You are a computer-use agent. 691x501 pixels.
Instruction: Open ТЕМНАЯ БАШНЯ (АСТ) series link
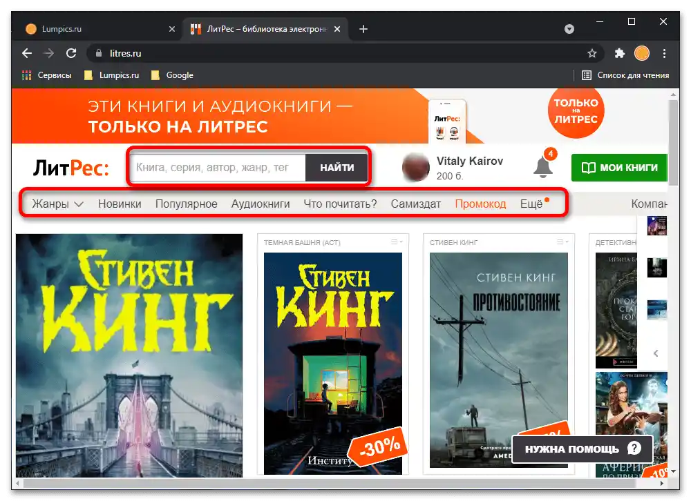click(302, 243)
